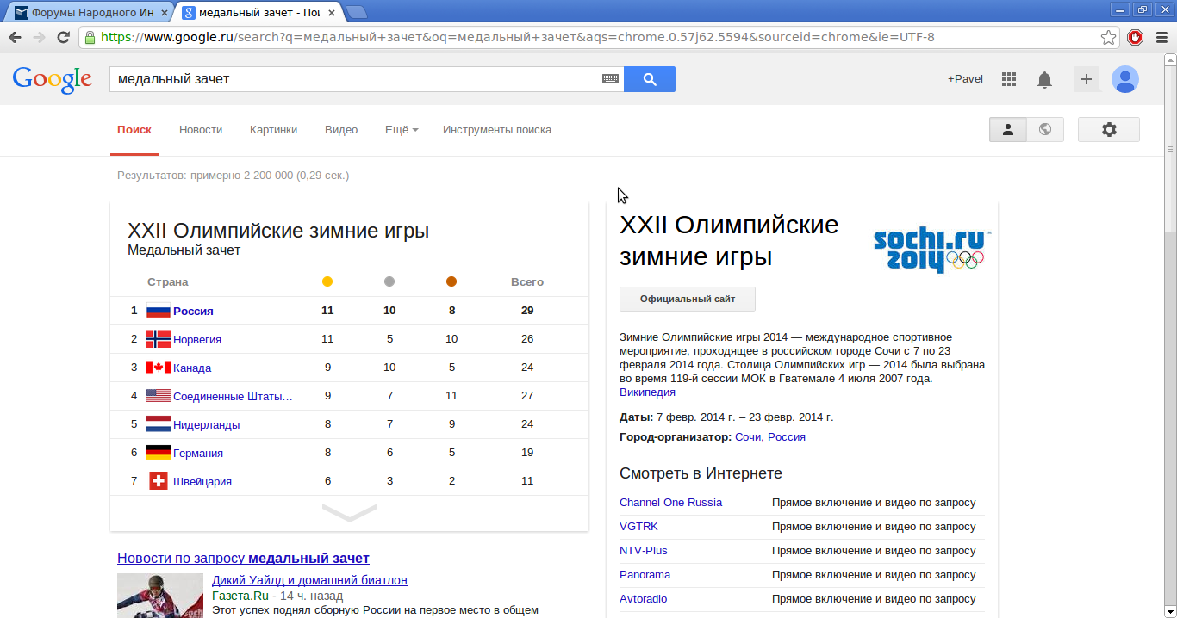Open the red stop-hand extension icon

coord(1136,37)
